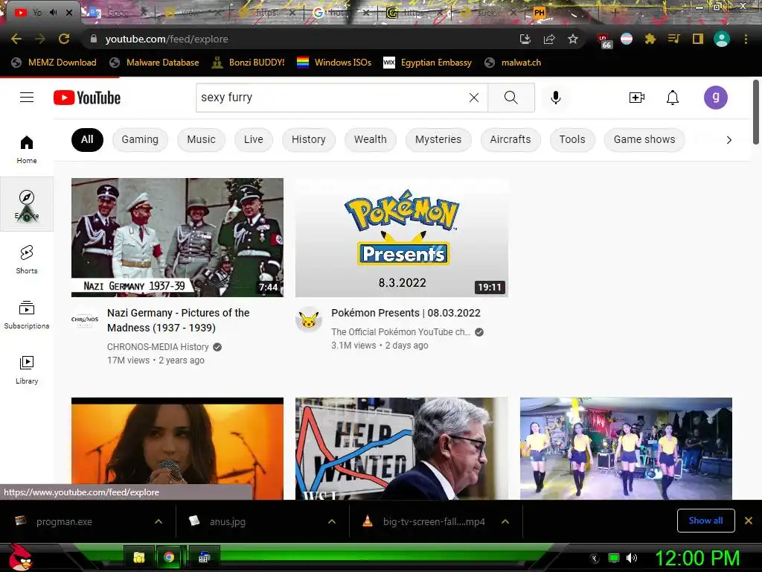Click the YouTube logo
The height and width of the screenshot is (572, 762).
[x=87, y=98]
